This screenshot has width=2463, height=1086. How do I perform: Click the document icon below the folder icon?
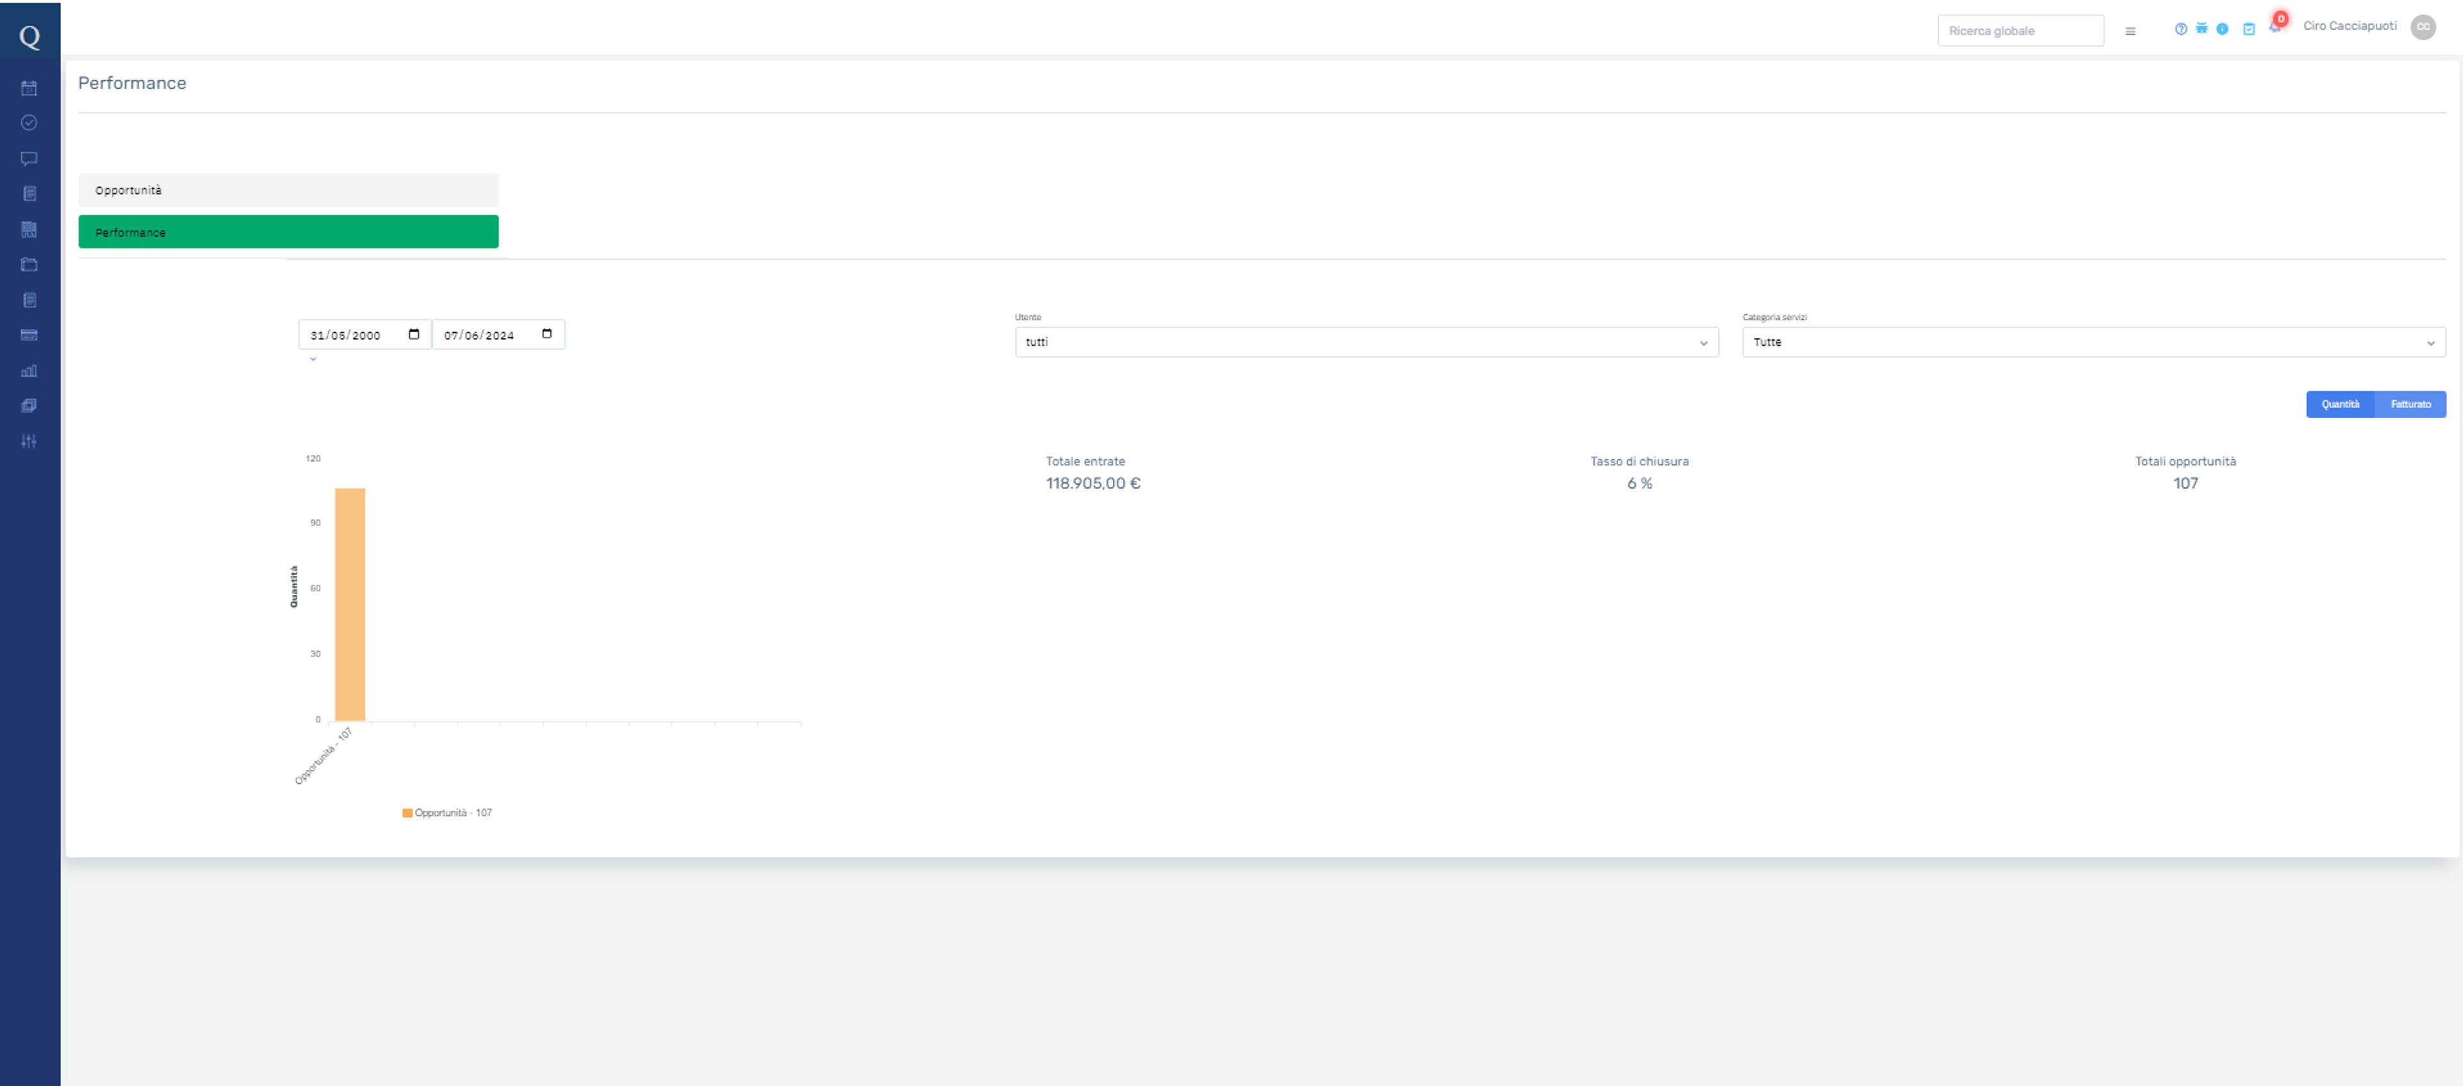[29, 300]
